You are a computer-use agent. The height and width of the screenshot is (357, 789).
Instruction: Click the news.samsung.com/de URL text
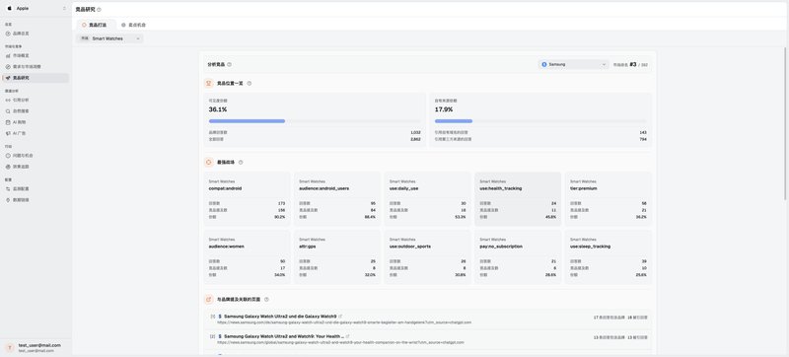pos(344,322)
